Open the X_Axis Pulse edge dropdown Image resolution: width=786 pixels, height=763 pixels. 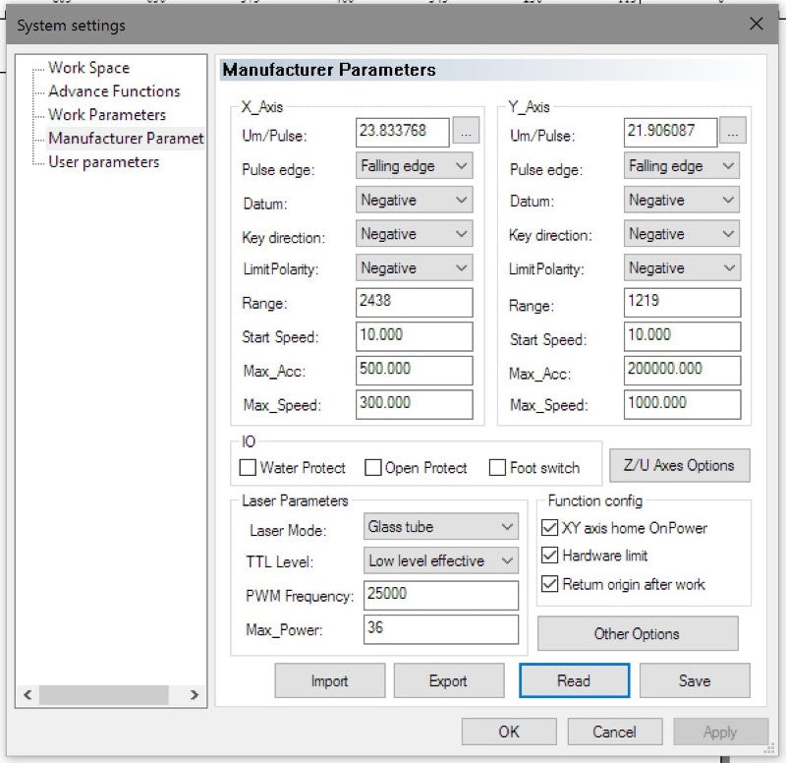click(x=415, y=166)
